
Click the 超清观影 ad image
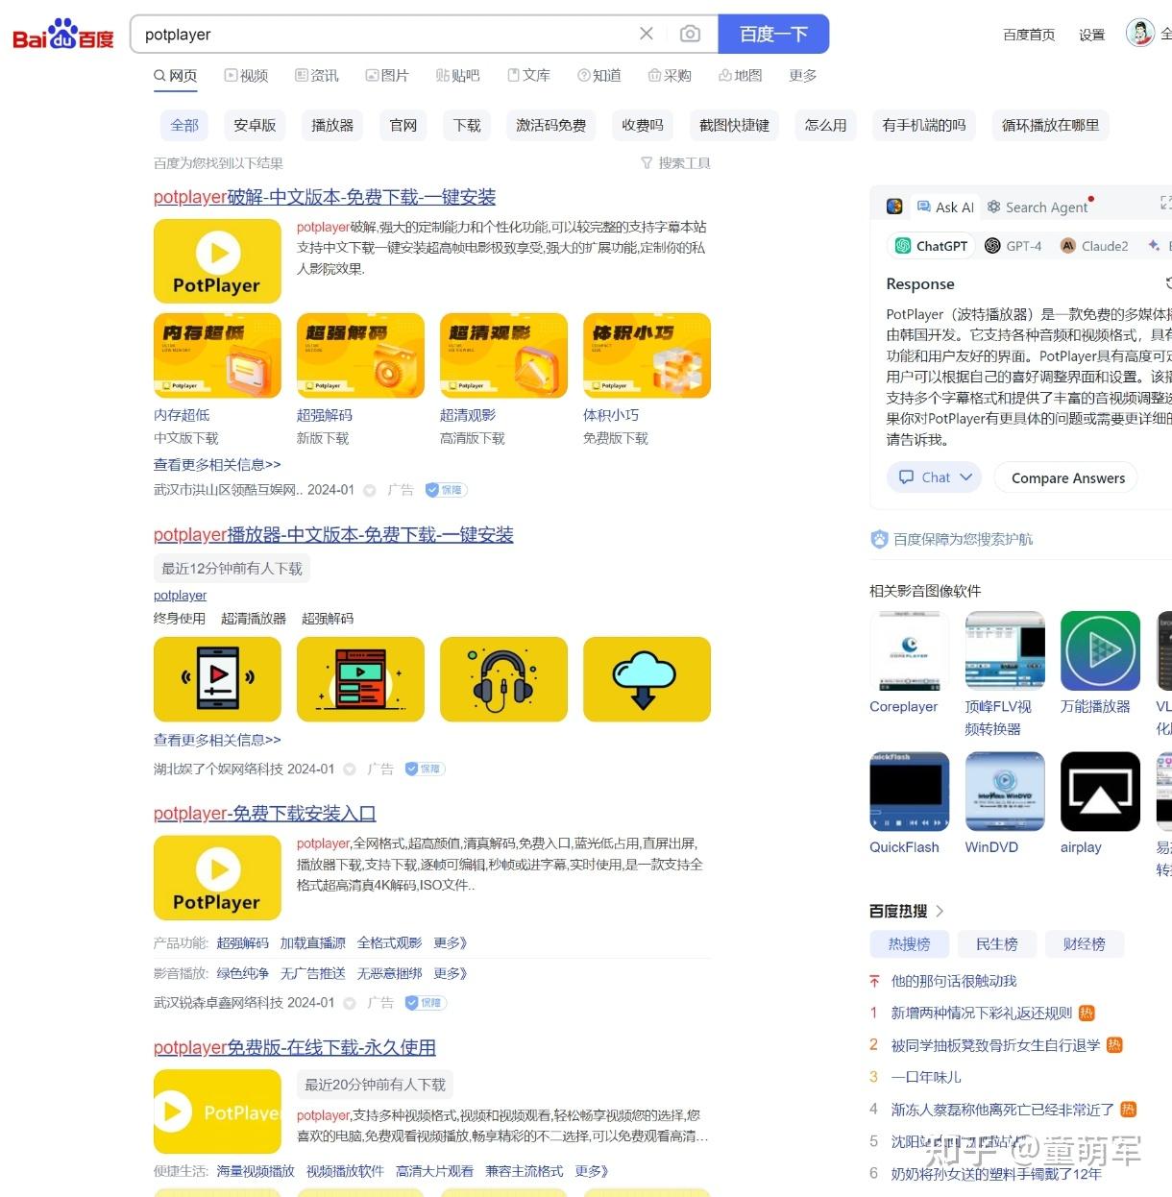(x=503, y=355)
